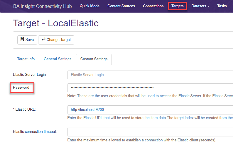Open the Connections navbar item

153,6
